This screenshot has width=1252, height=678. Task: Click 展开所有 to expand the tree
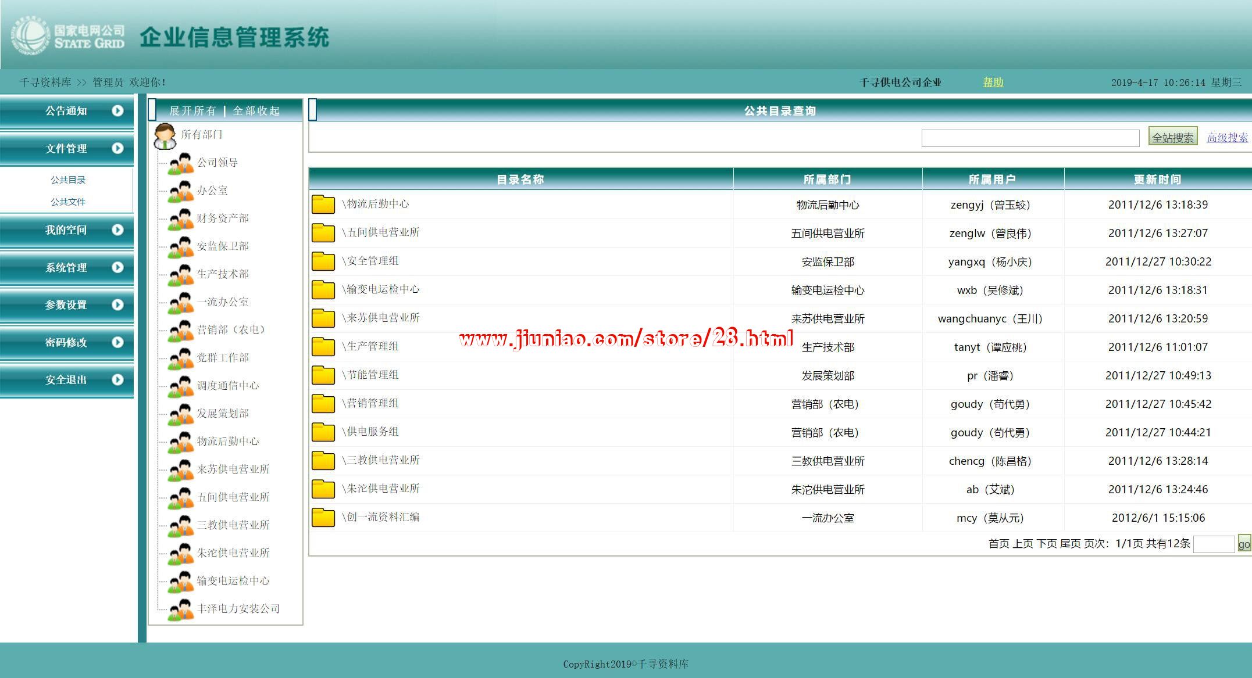192,110
